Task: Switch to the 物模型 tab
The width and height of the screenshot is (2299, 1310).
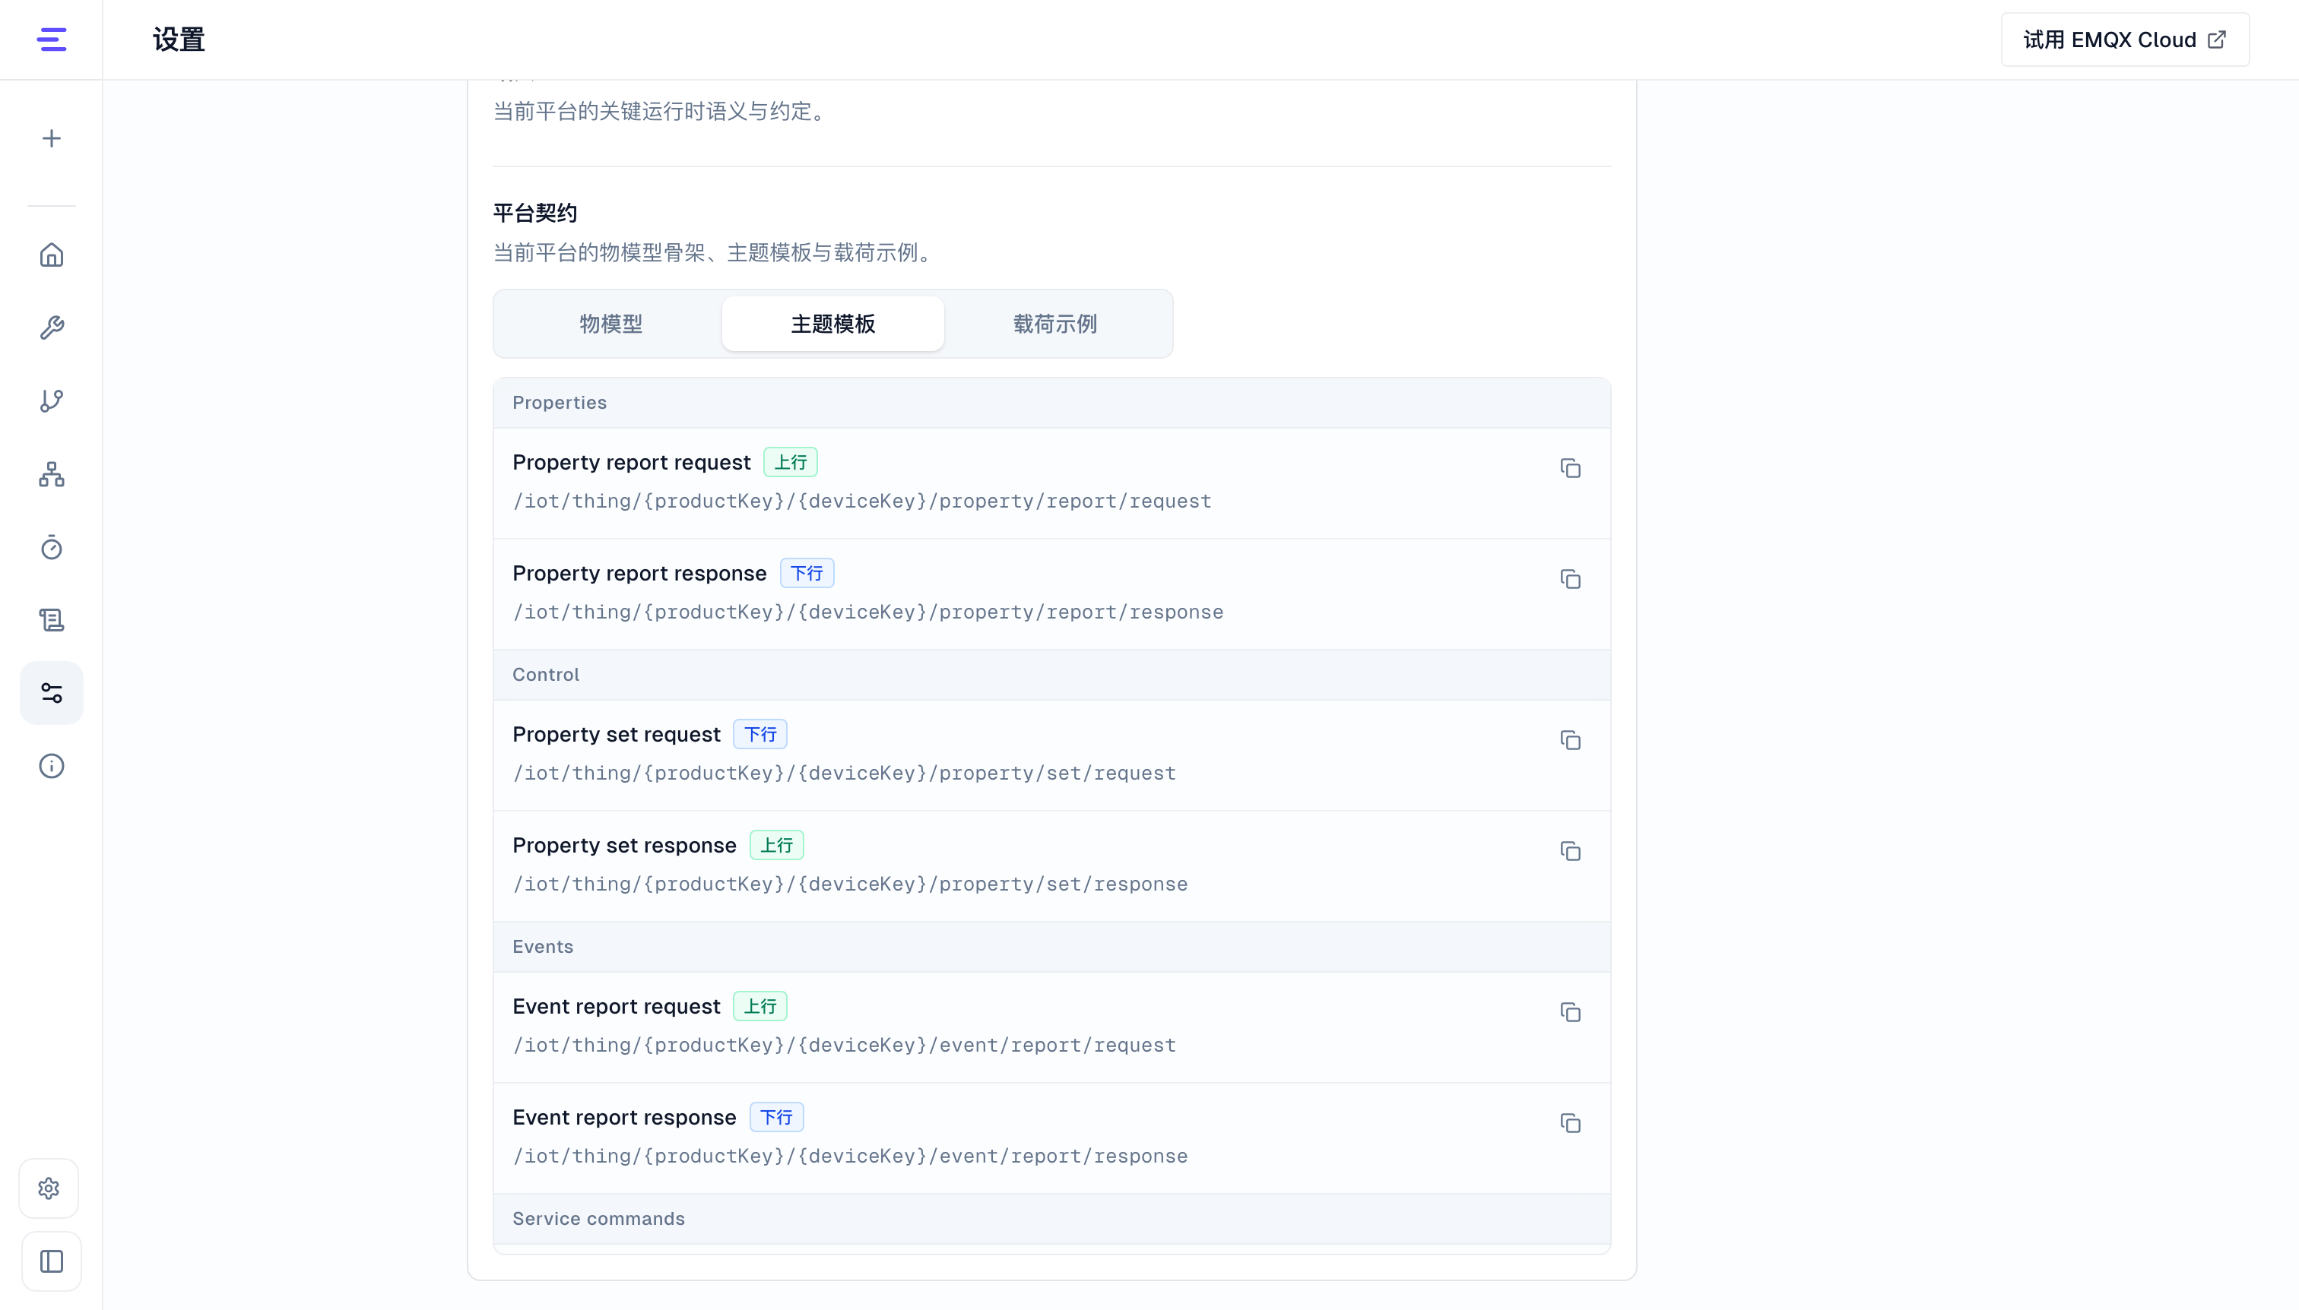Action: 610,324
